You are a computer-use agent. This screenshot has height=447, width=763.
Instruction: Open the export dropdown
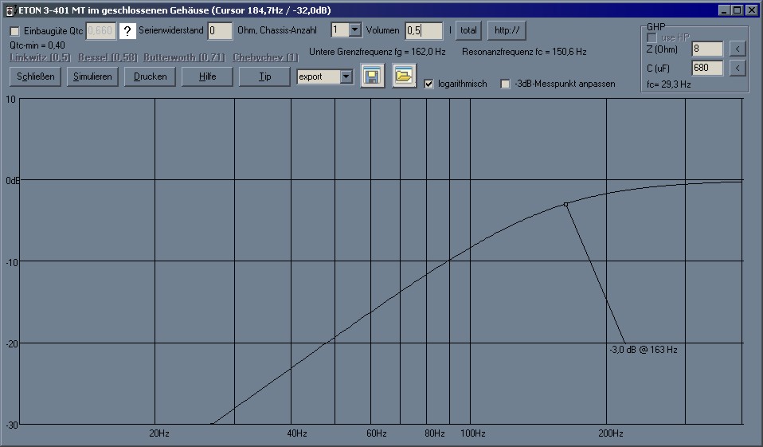346,76
